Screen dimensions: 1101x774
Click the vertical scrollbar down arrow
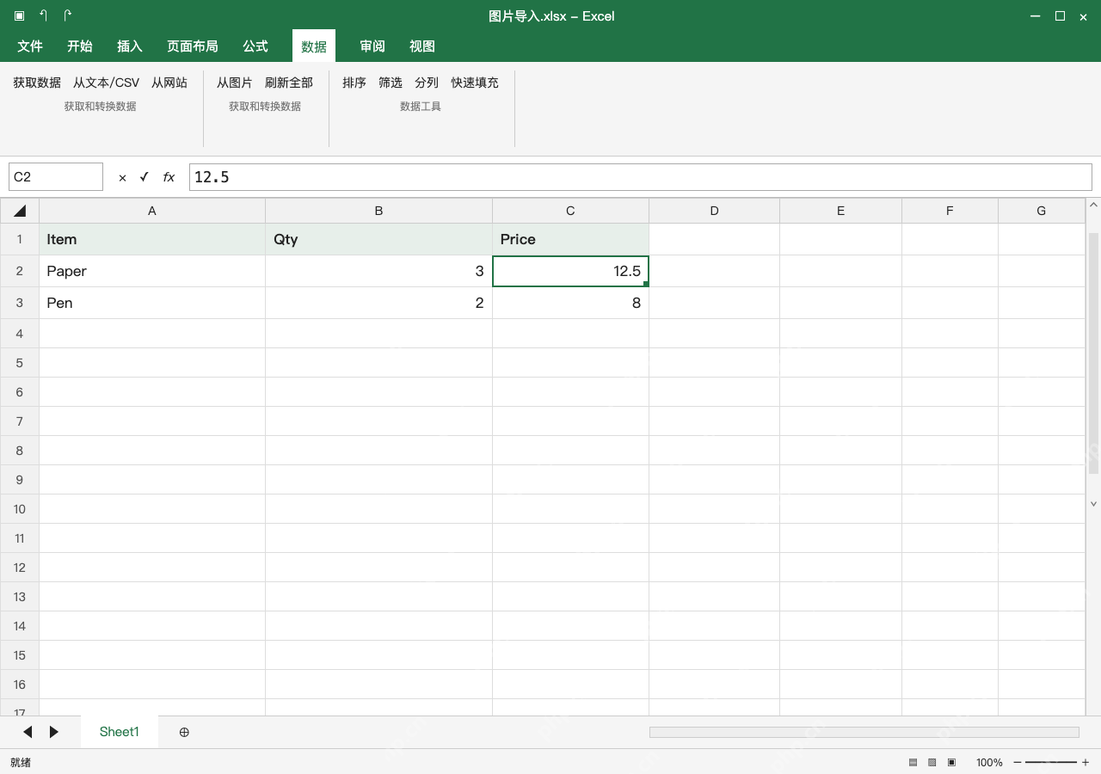[x=1094, y=504]
